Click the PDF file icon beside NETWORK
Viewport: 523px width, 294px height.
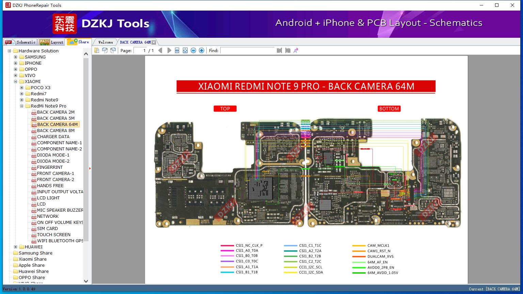pyautogui.click(x=34, y=216)
